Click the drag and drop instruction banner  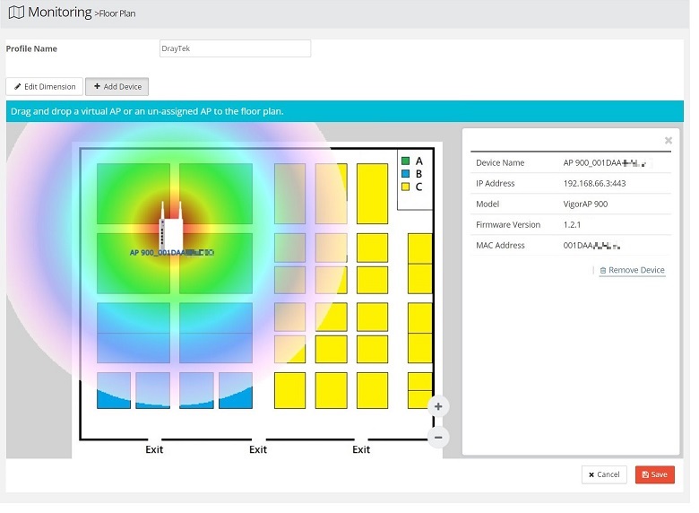click(345, 111)
